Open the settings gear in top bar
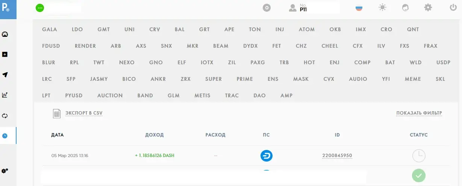This screenshot has height=186, width=462. (428, 7)
